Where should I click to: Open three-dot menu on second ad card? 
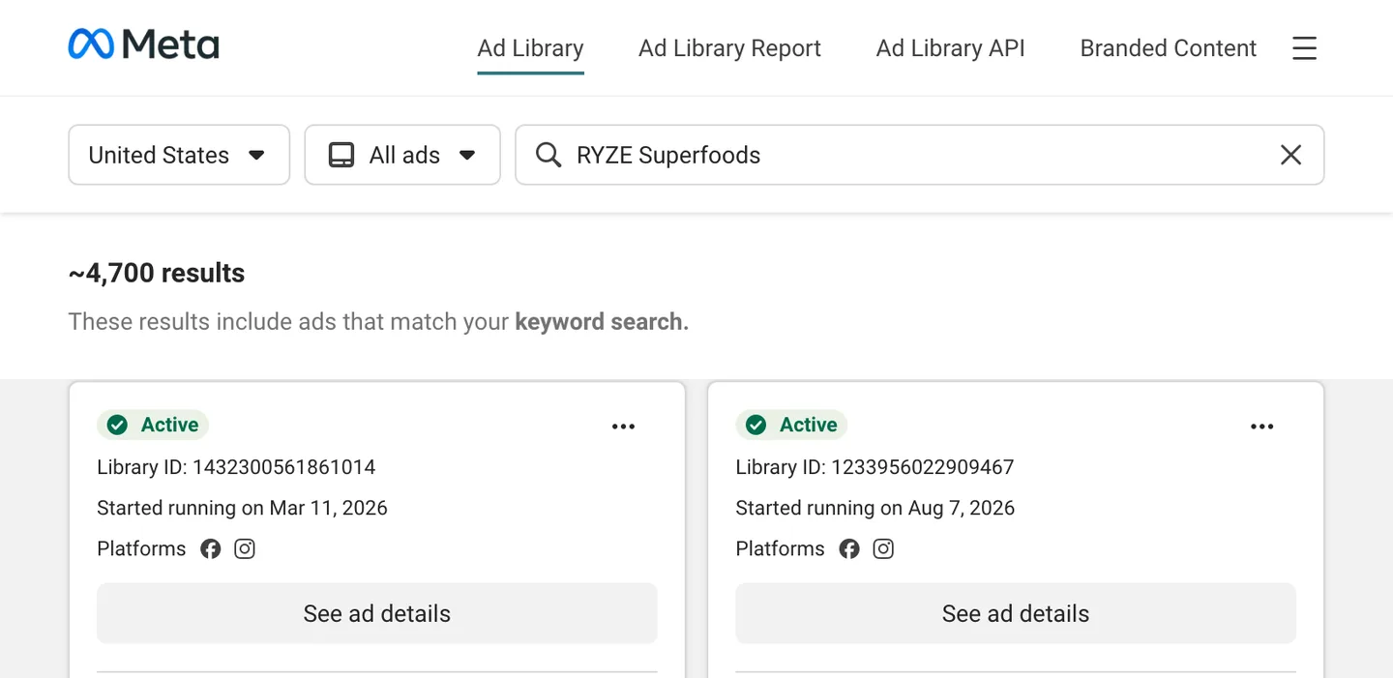coord(1262,427)
